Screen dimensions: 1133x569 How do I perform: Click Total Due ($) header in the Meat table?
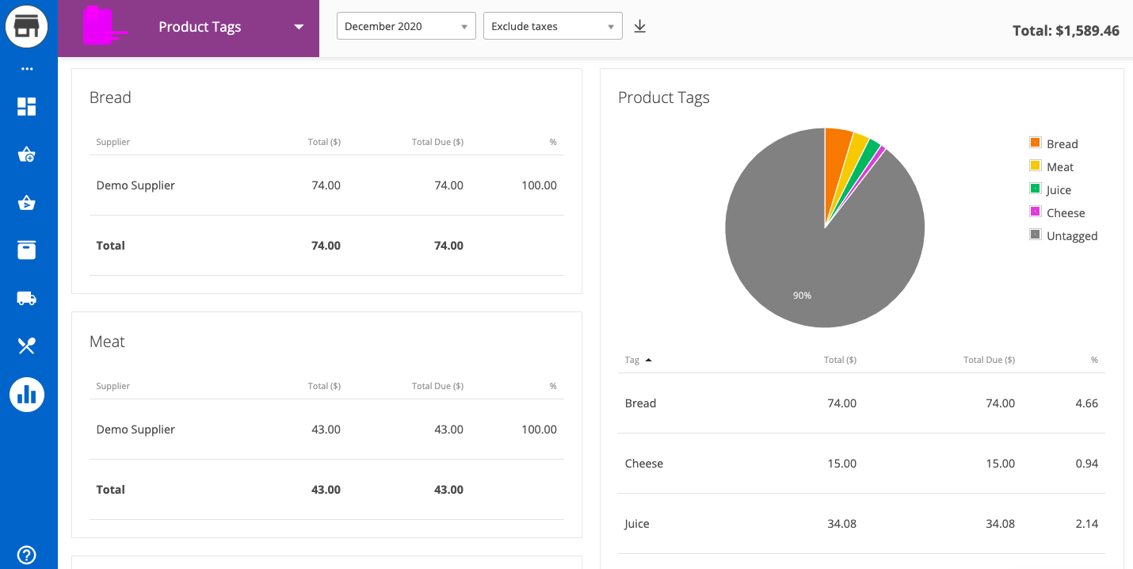click(x=437, y=386)
